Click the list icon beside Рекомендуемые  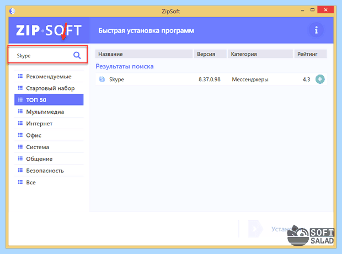20,76
